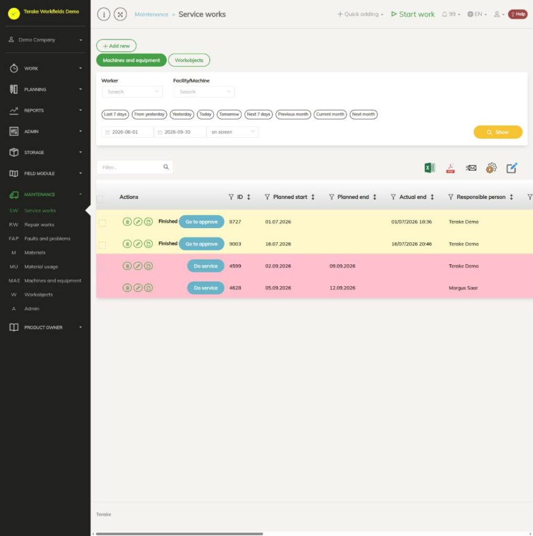Edit service work 9003 pencil icon
The width and height of the screenshot is (533, 536).
click(x=138, y=244)
